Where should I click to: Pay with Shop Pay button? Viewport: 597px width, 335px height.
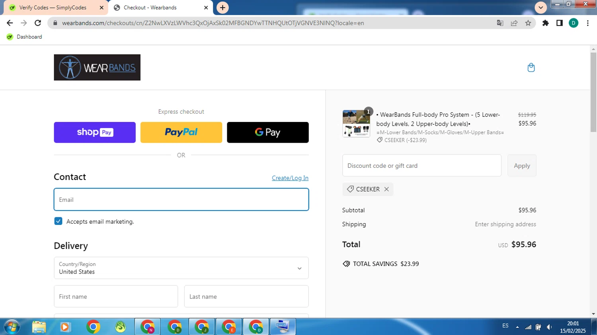coord(95,132)
